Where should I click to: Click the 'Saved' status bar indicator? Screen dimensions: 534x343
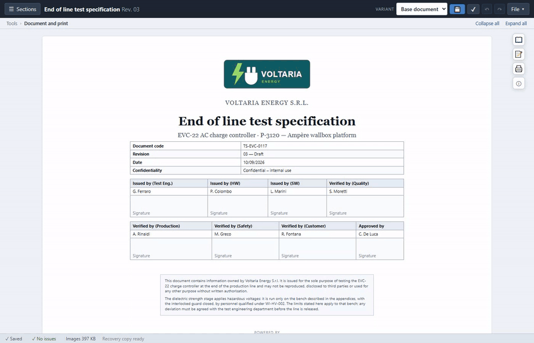14,339
